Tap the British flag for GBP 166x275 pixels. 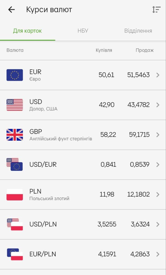[15, 135]
